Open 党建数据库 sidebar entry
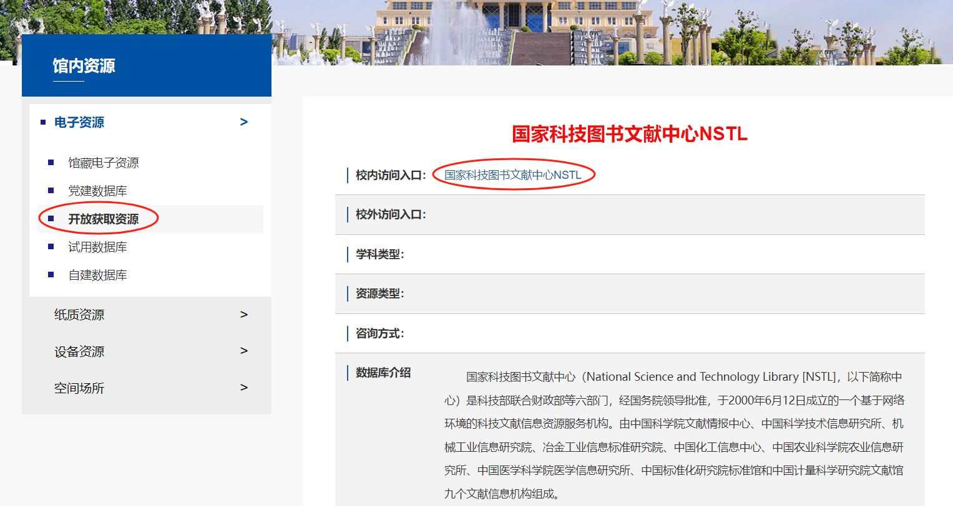Viewport: 953px width, 506px height. click(97, 191)
